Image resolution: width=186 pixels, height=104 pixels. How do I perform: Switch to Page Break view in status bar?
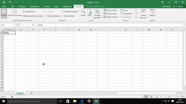(x=157, y=96)
